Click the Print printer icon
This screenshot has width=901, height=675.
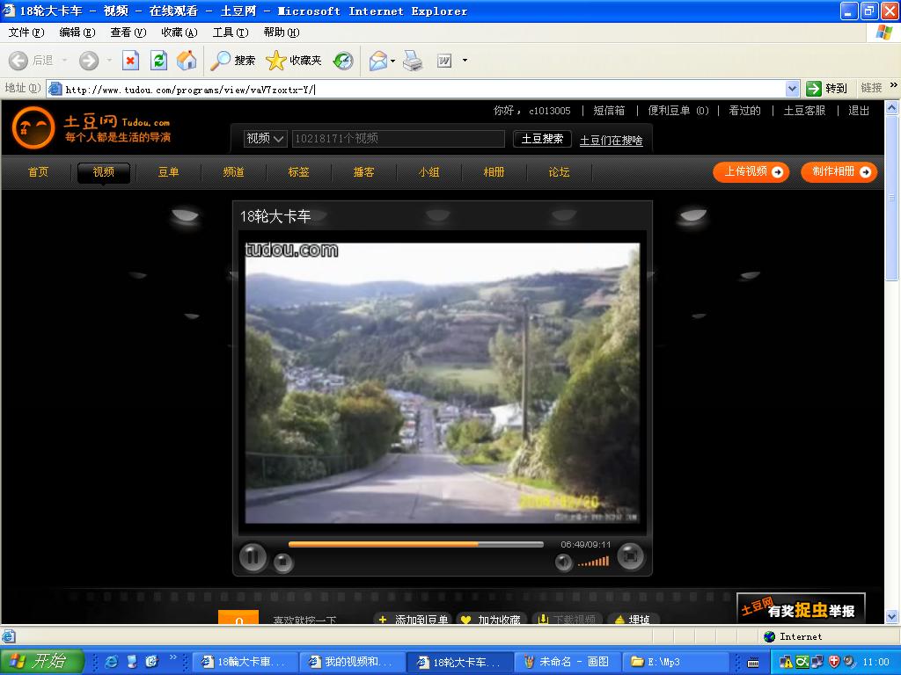413,61
